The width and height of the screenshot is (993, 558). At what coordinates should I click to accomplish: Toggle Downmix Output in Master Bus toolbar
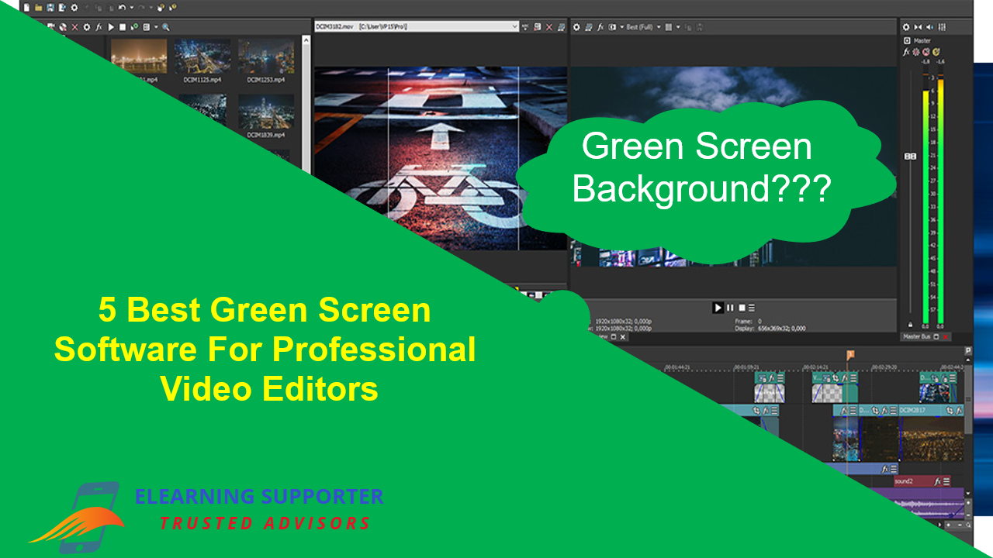[x=918, y=27]
